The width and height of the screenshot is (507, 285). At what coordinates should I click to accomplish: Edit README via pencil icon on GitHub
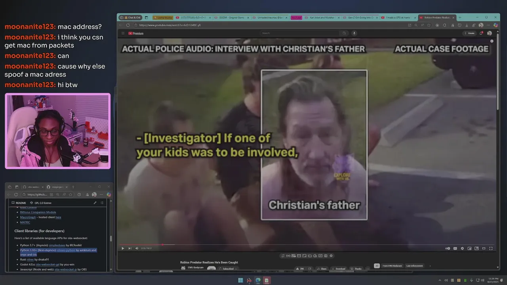click(95, 203)
